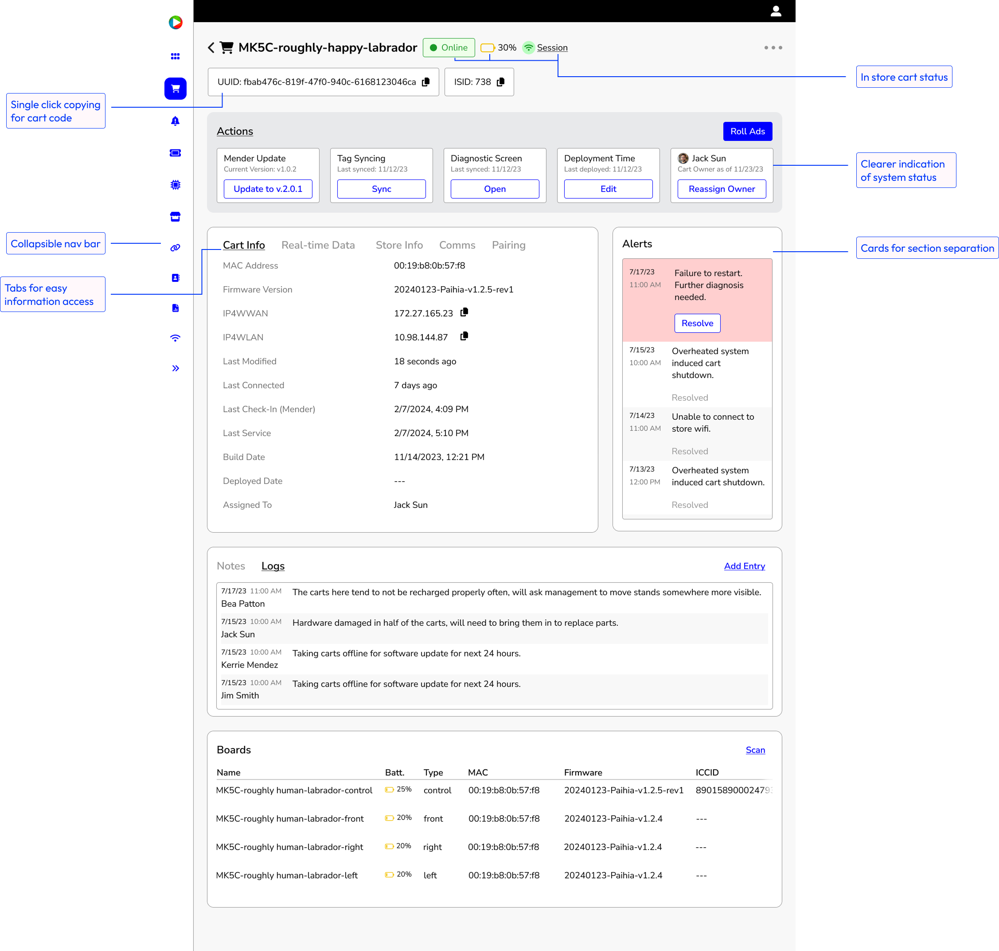Click the user profile icon

776,11
